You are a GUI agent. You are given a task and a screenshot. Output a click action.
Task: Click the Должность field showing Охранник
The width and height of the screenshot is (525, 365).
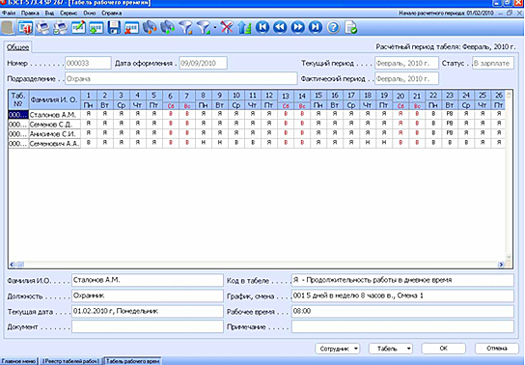[148, 295]
